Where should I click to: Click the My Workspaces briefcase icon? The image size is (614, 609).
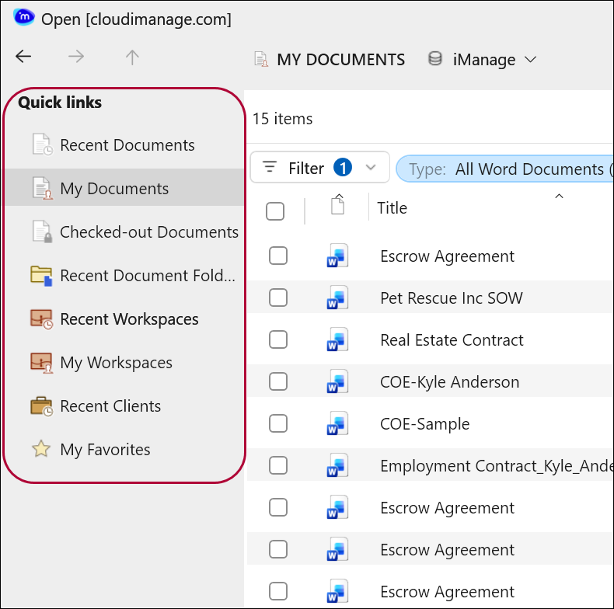41,363
